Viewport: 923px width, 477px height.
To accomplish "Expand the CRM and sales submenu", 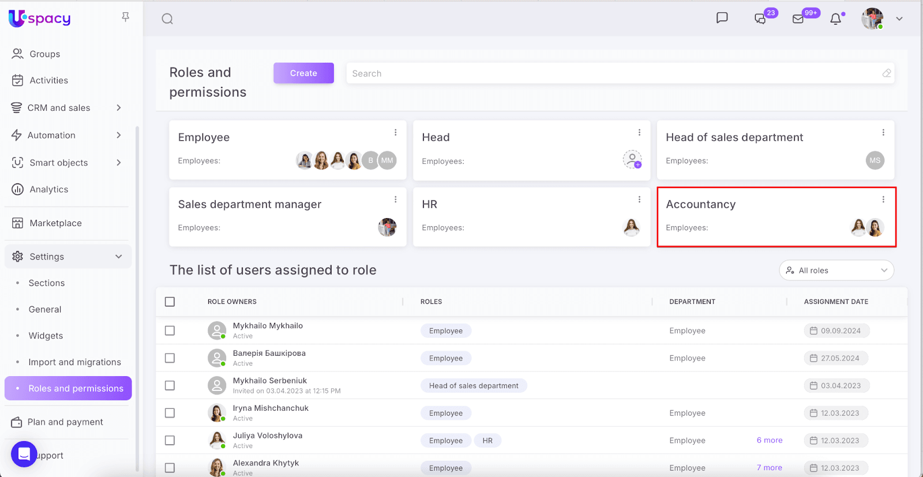I will 118,108.
